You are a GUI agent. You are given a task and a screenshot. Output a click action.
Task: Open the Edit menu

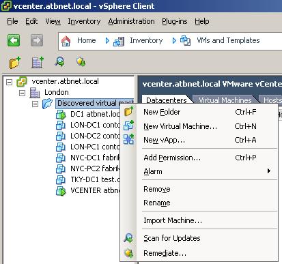coord(31,21)
